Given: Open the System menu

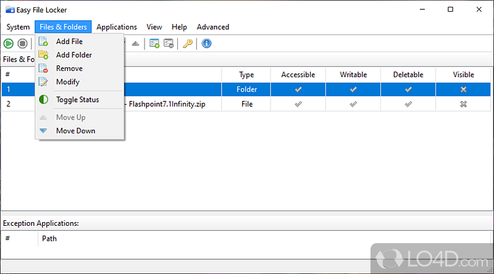Looking at the screenshot, I should point(18,27).
